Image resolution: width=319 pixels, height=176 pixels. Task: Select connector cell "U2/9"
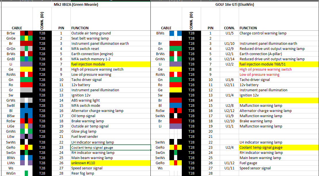tap(230, 49)
